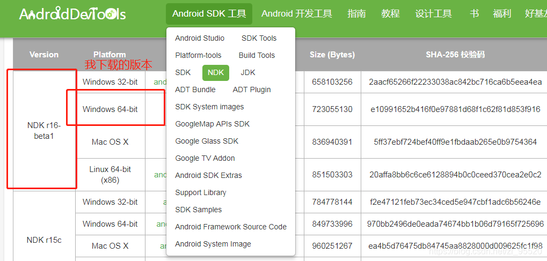Click the size value 849733996

[332, 223]
